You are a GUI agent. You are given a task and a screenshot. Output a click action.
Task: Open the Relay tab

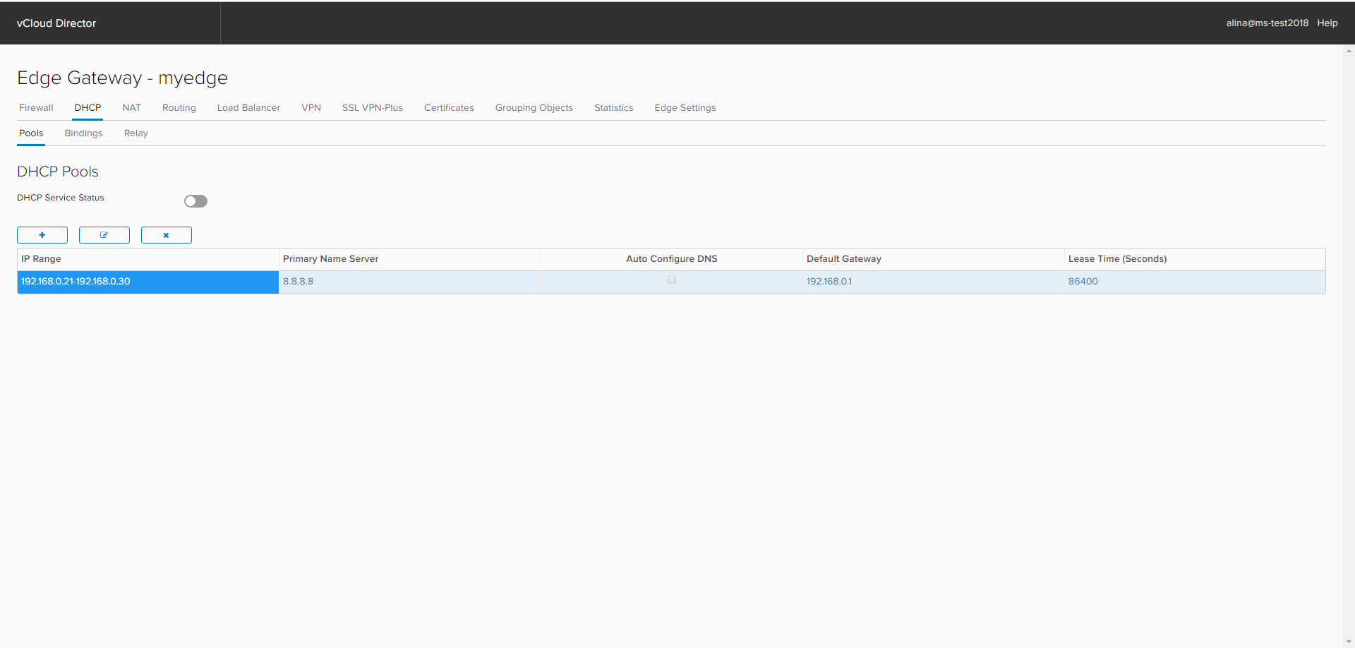click(x=135, y=133)
